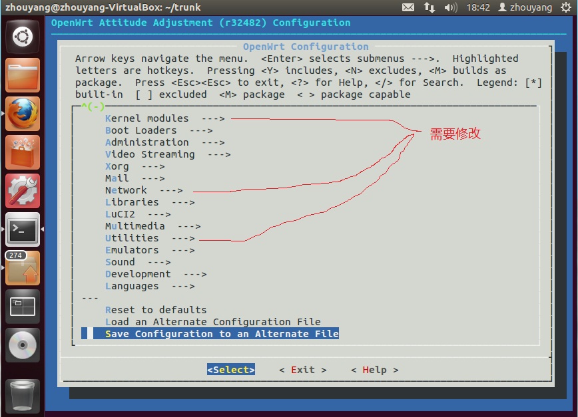Click the mail envelope indicator in top panel
Image resolution: width=578 pixels, height=417 pixels.
click(408, 7)
